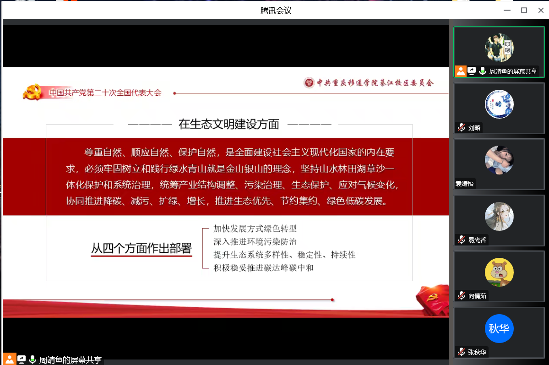Select 易光香's anime-style avatar
This screenshot has width=549, height=365.
coord(499,216)
